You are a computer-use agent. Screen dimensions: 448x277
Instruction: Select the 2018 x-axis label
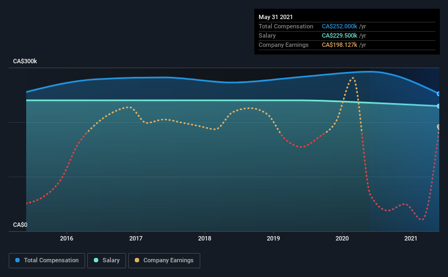point(205,238)
